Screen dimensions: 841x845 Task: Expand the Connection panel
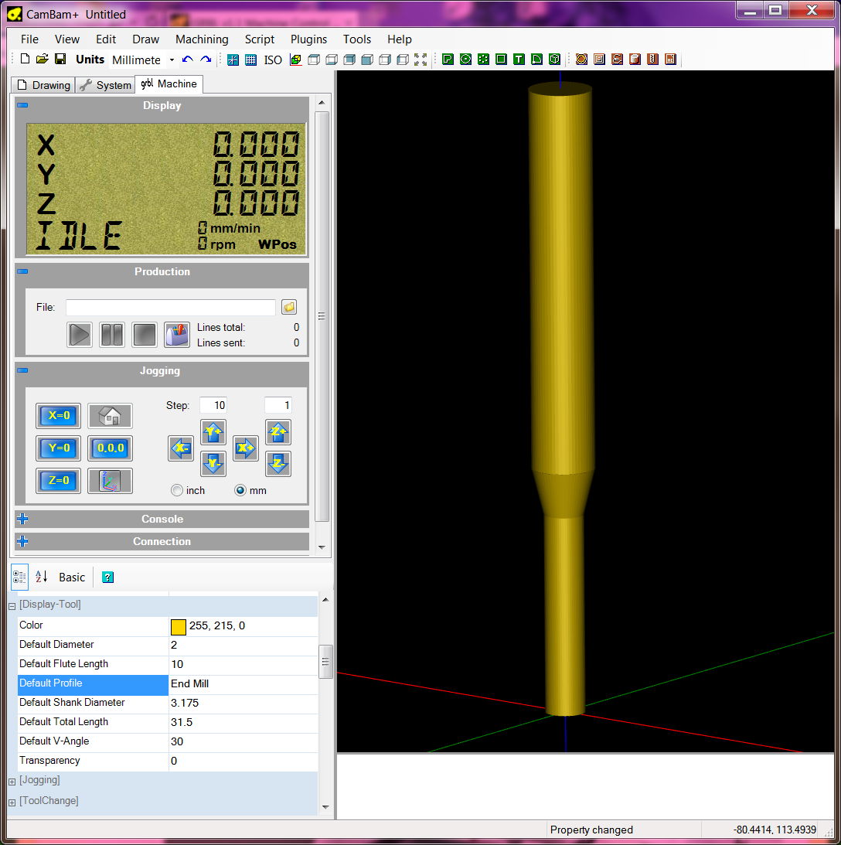(x=22, y=541)
